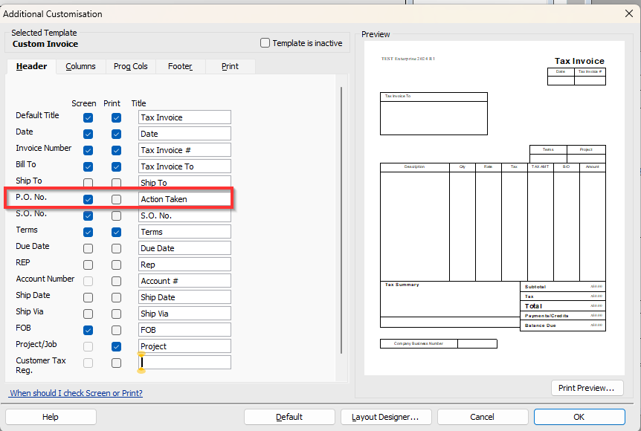Image resolution: width=641 pixels, height=431 pixels.
Task: Switch to the Columns tab
Action: (x=80, y=66)
